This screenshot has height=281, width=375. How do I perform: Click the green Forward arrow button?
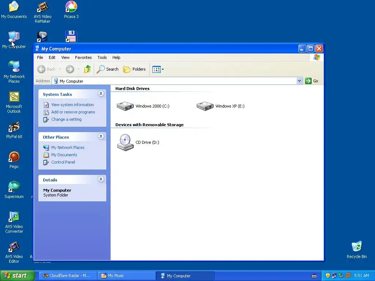point(70,69)
